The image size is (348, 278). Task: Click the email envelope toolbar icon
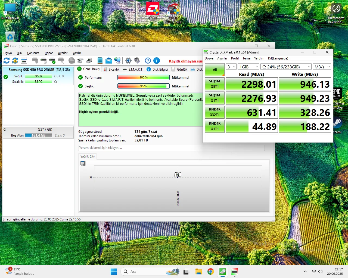(x=109, y=61)
